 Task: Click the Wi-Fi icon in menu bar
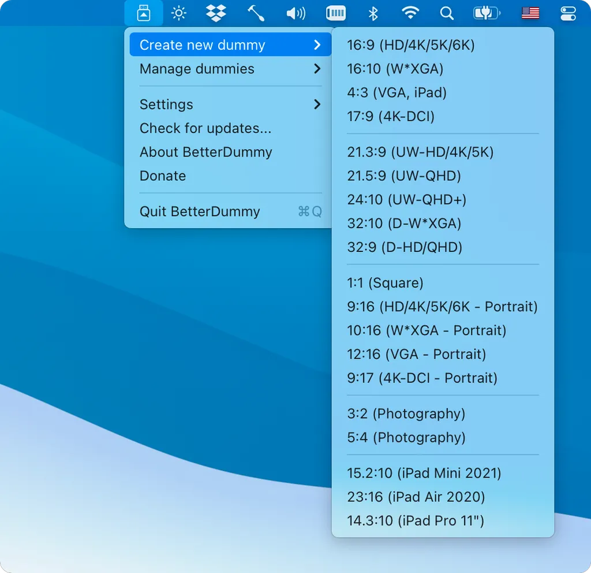[410, 13]
